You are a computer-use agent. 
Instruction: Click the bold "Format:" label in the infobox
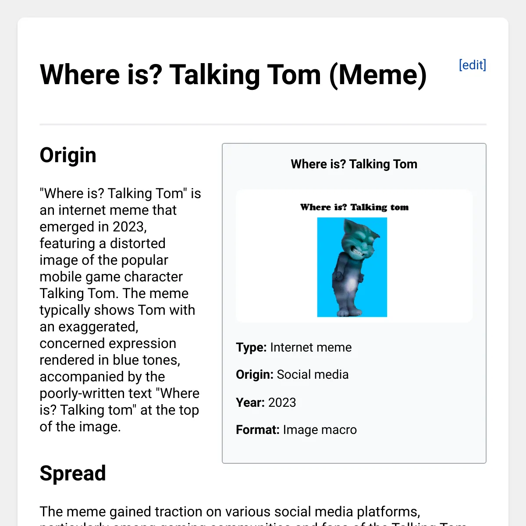(x=257, y=430)
